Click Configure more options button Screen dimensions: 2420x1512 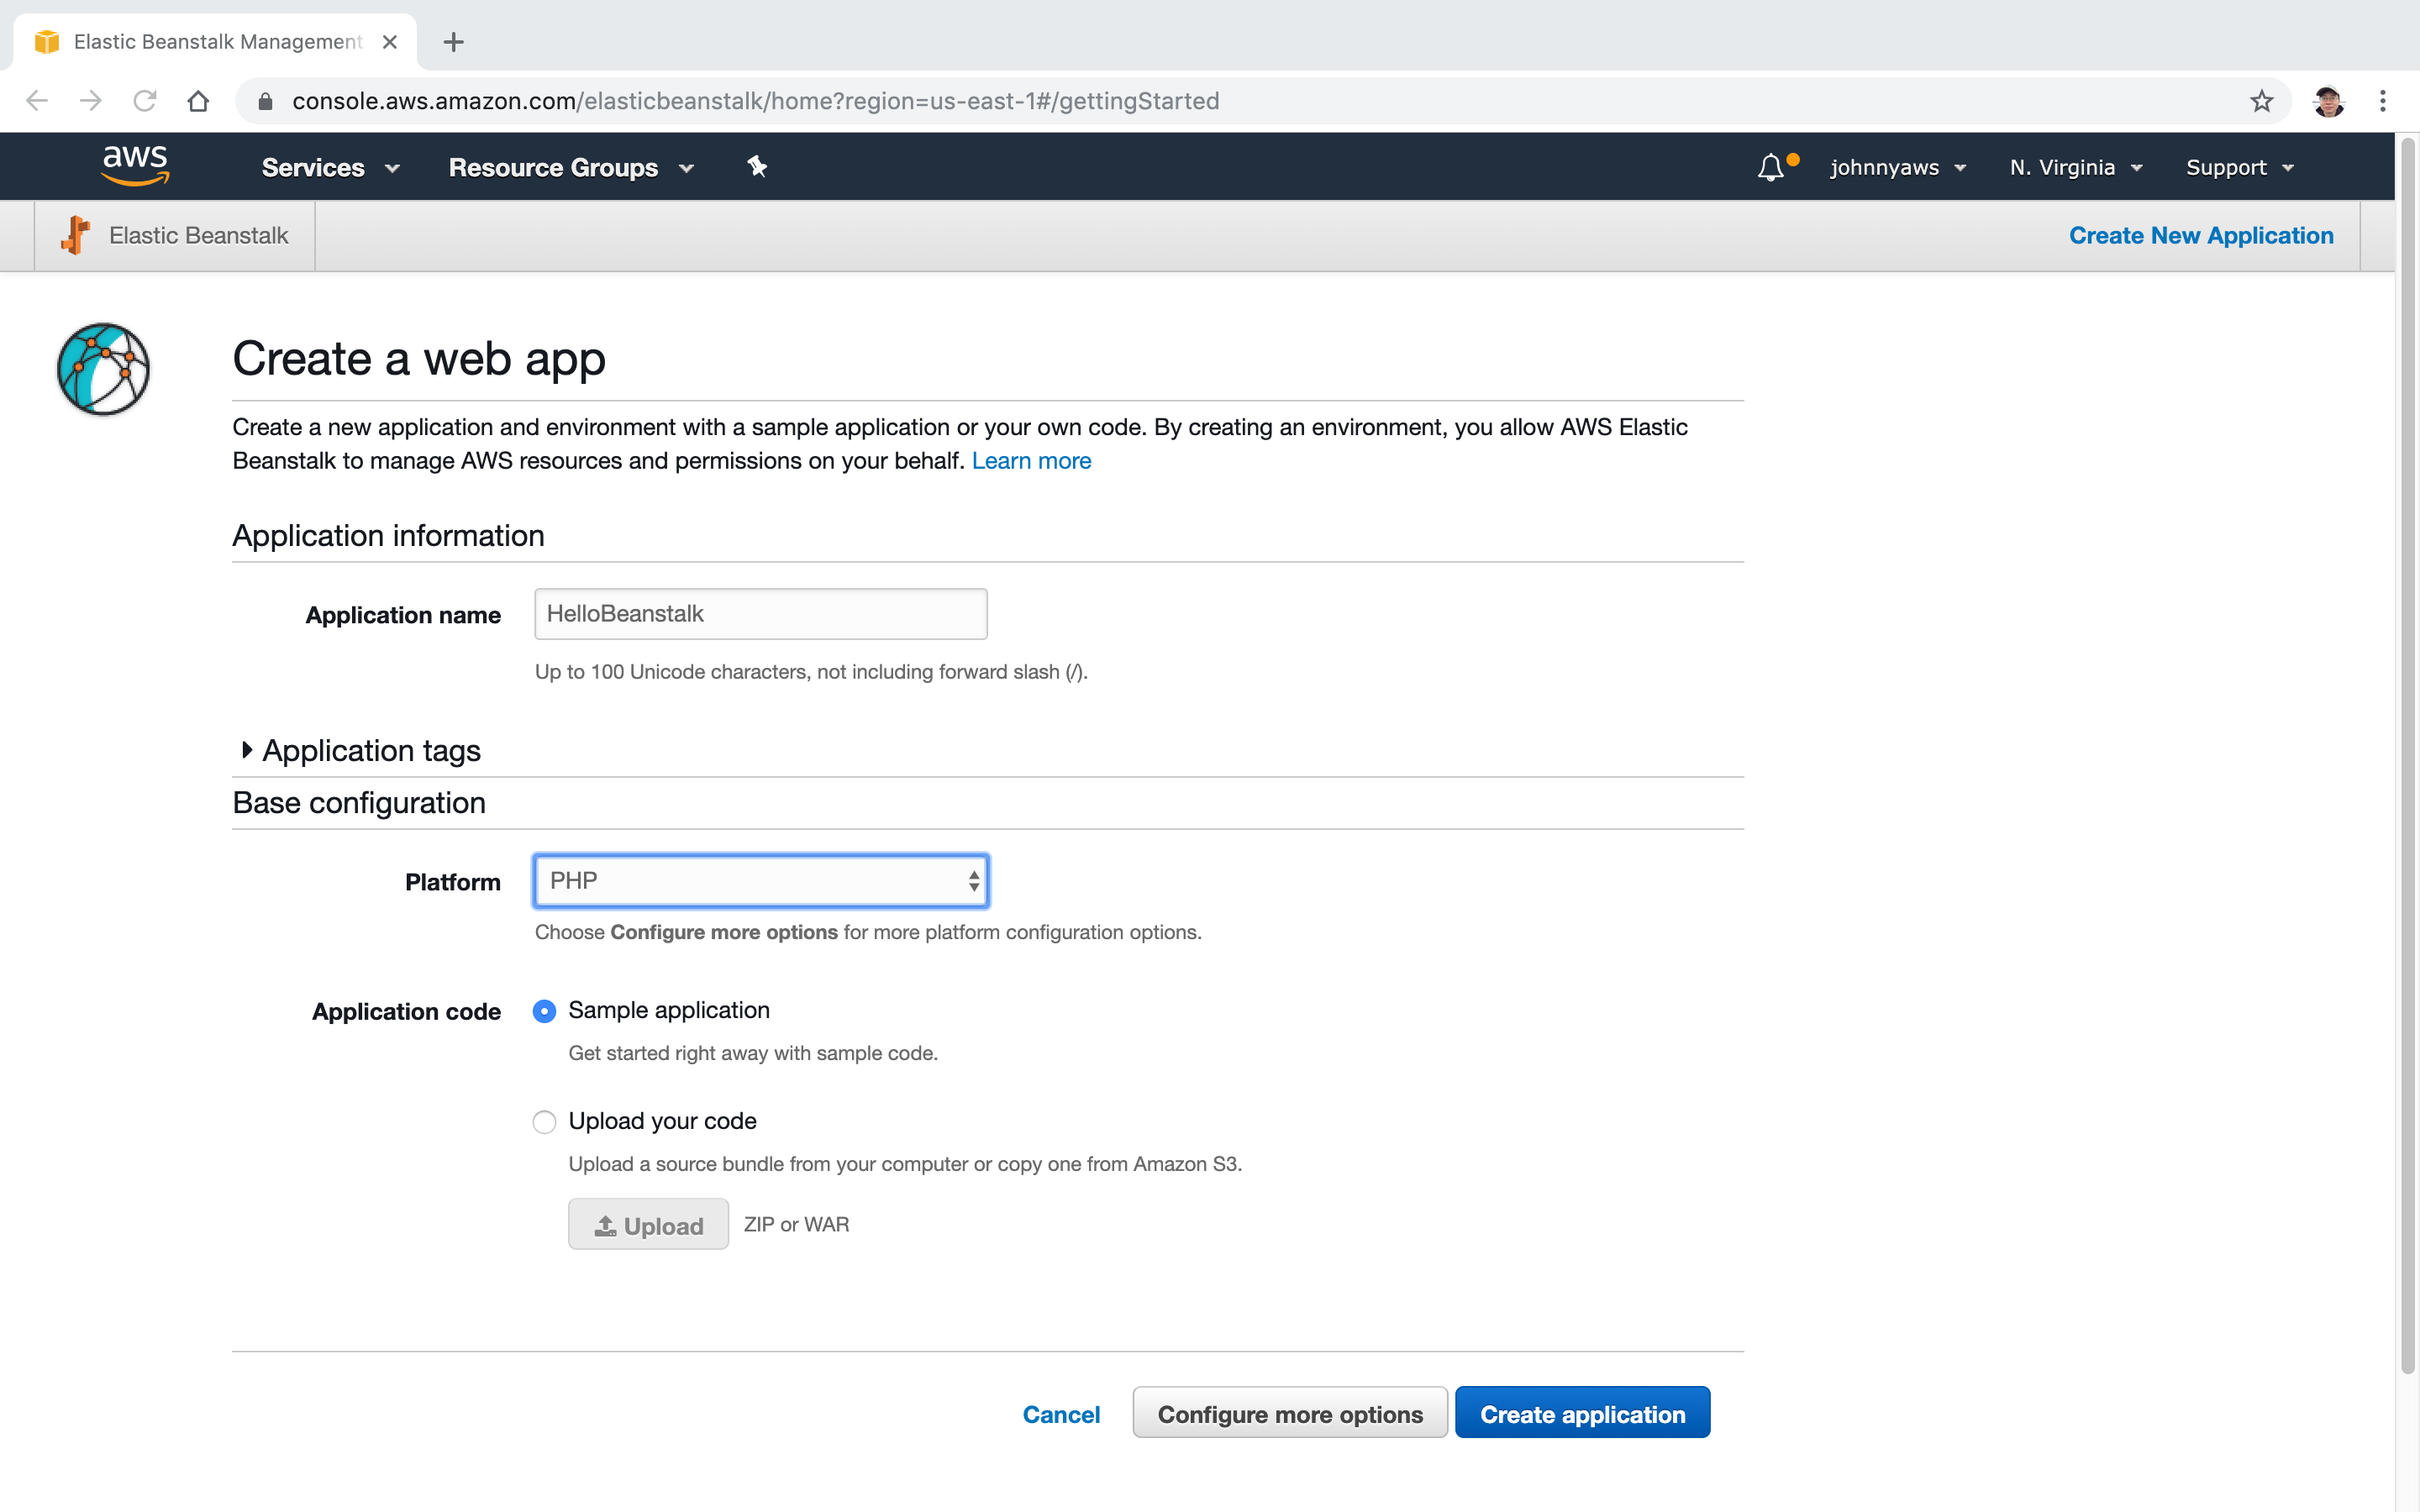pyautogui.click(x=1290, y=1412)
